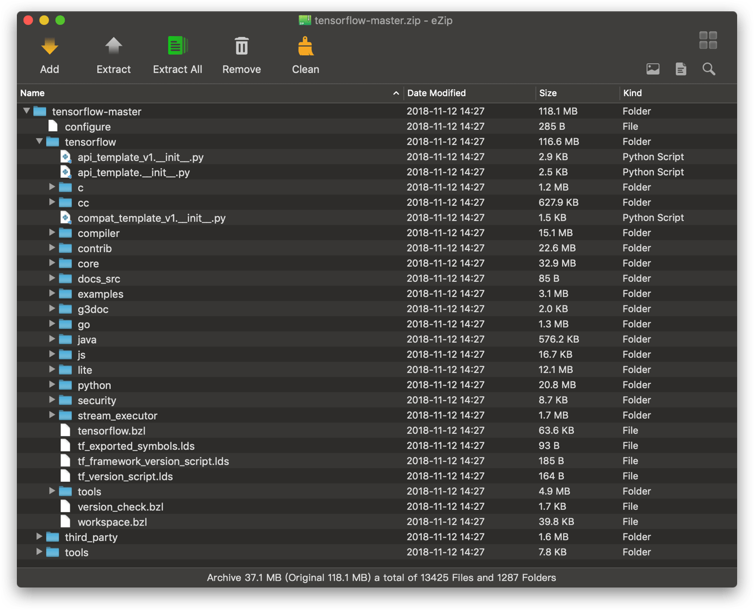Click the Remove trash can icon
Screen dimensions: 754x610
click(241, 47)
